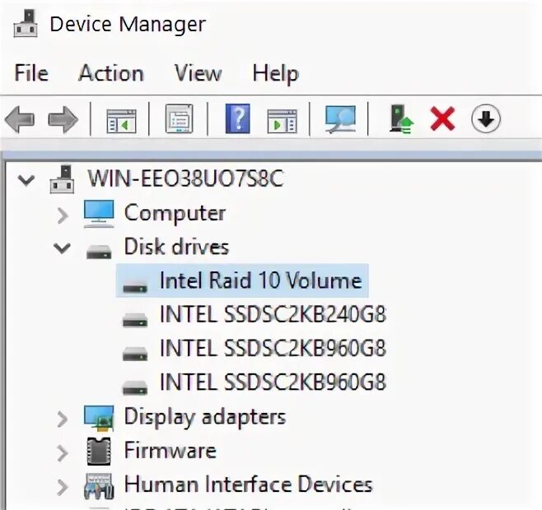
Task: Select the INTEL SSDSC2KB240G8 drive
Action: 273,315
